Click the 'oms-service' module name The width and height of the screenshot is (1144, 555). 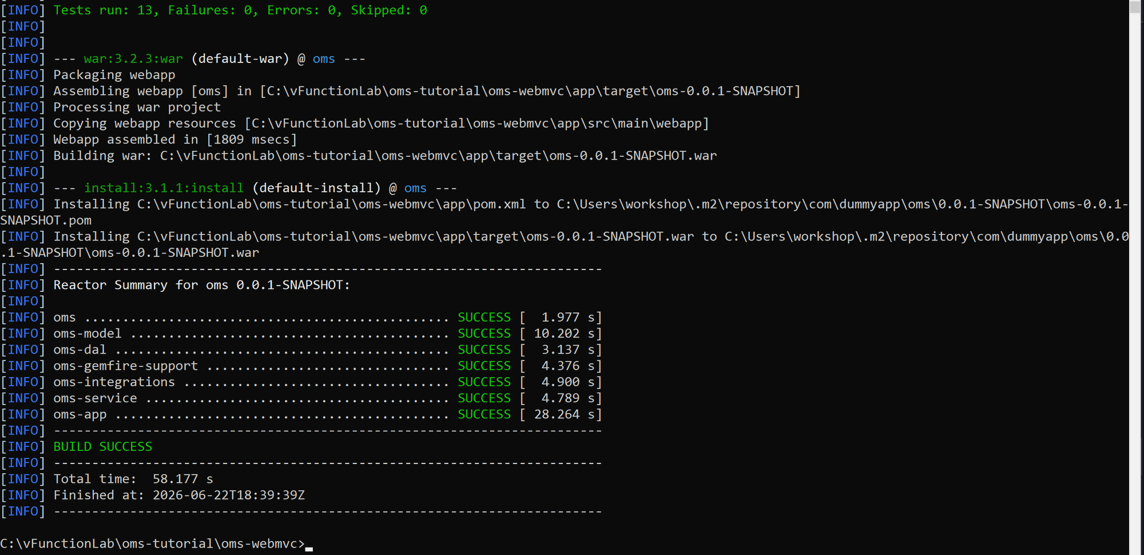(95, 398)
